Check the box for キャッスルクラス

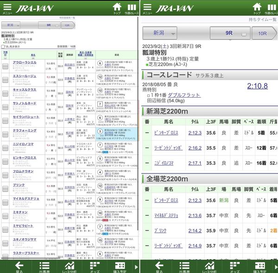tap(5, 93)
